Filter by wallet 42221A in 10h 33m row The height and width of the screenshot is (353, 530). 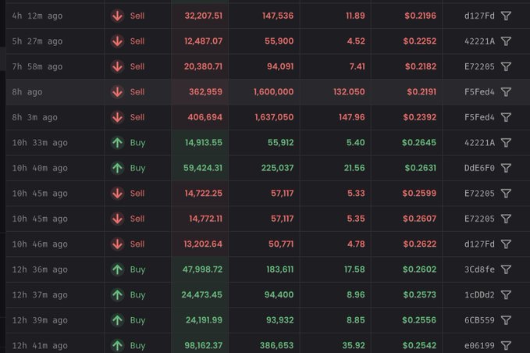[x=506, y=143]
